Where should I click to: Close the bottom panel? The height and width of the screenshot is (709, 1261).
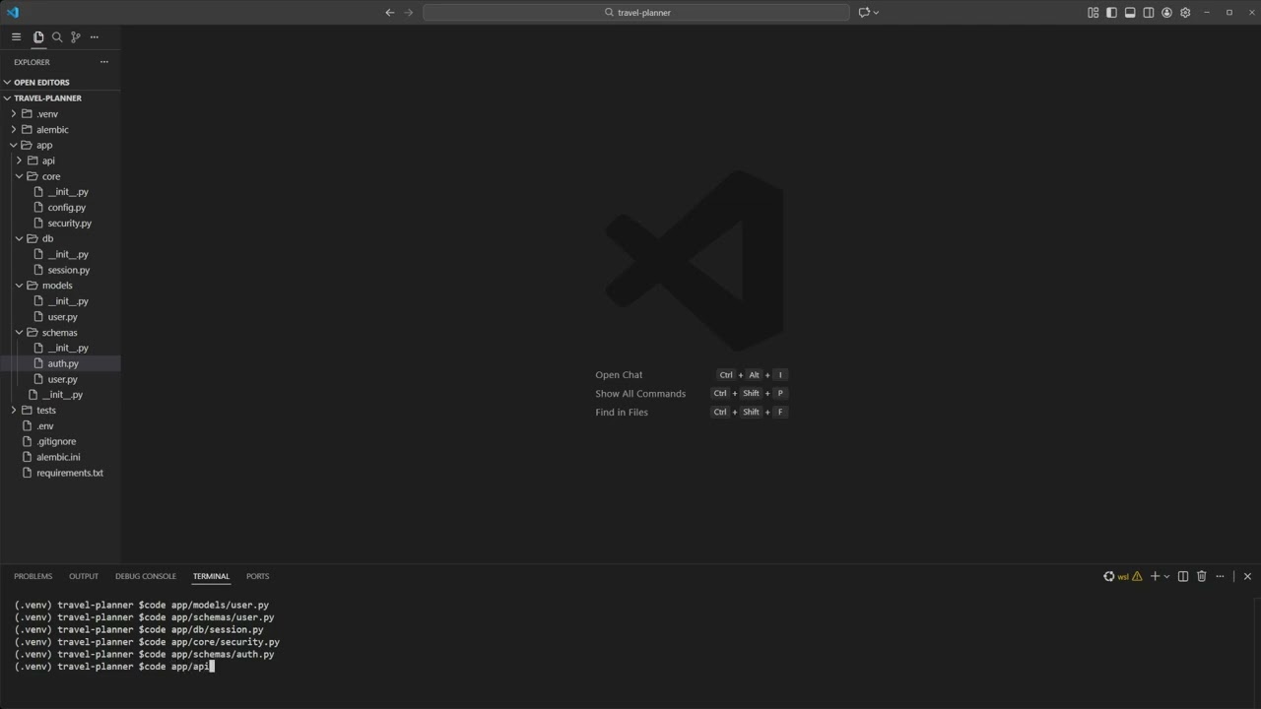[1247, 576]
